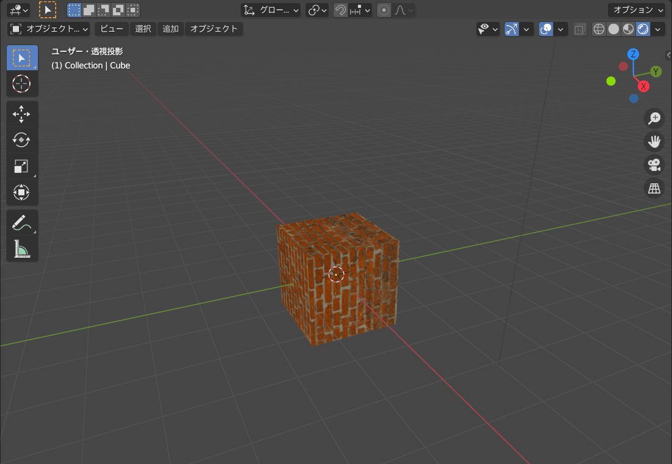This screenshot has width=672, height=464.
Task: Set selection mode to subtract
Action: [x=103, y=10]
